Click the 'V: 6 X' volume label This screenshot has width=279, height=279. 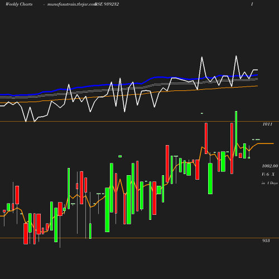point(268,174)
